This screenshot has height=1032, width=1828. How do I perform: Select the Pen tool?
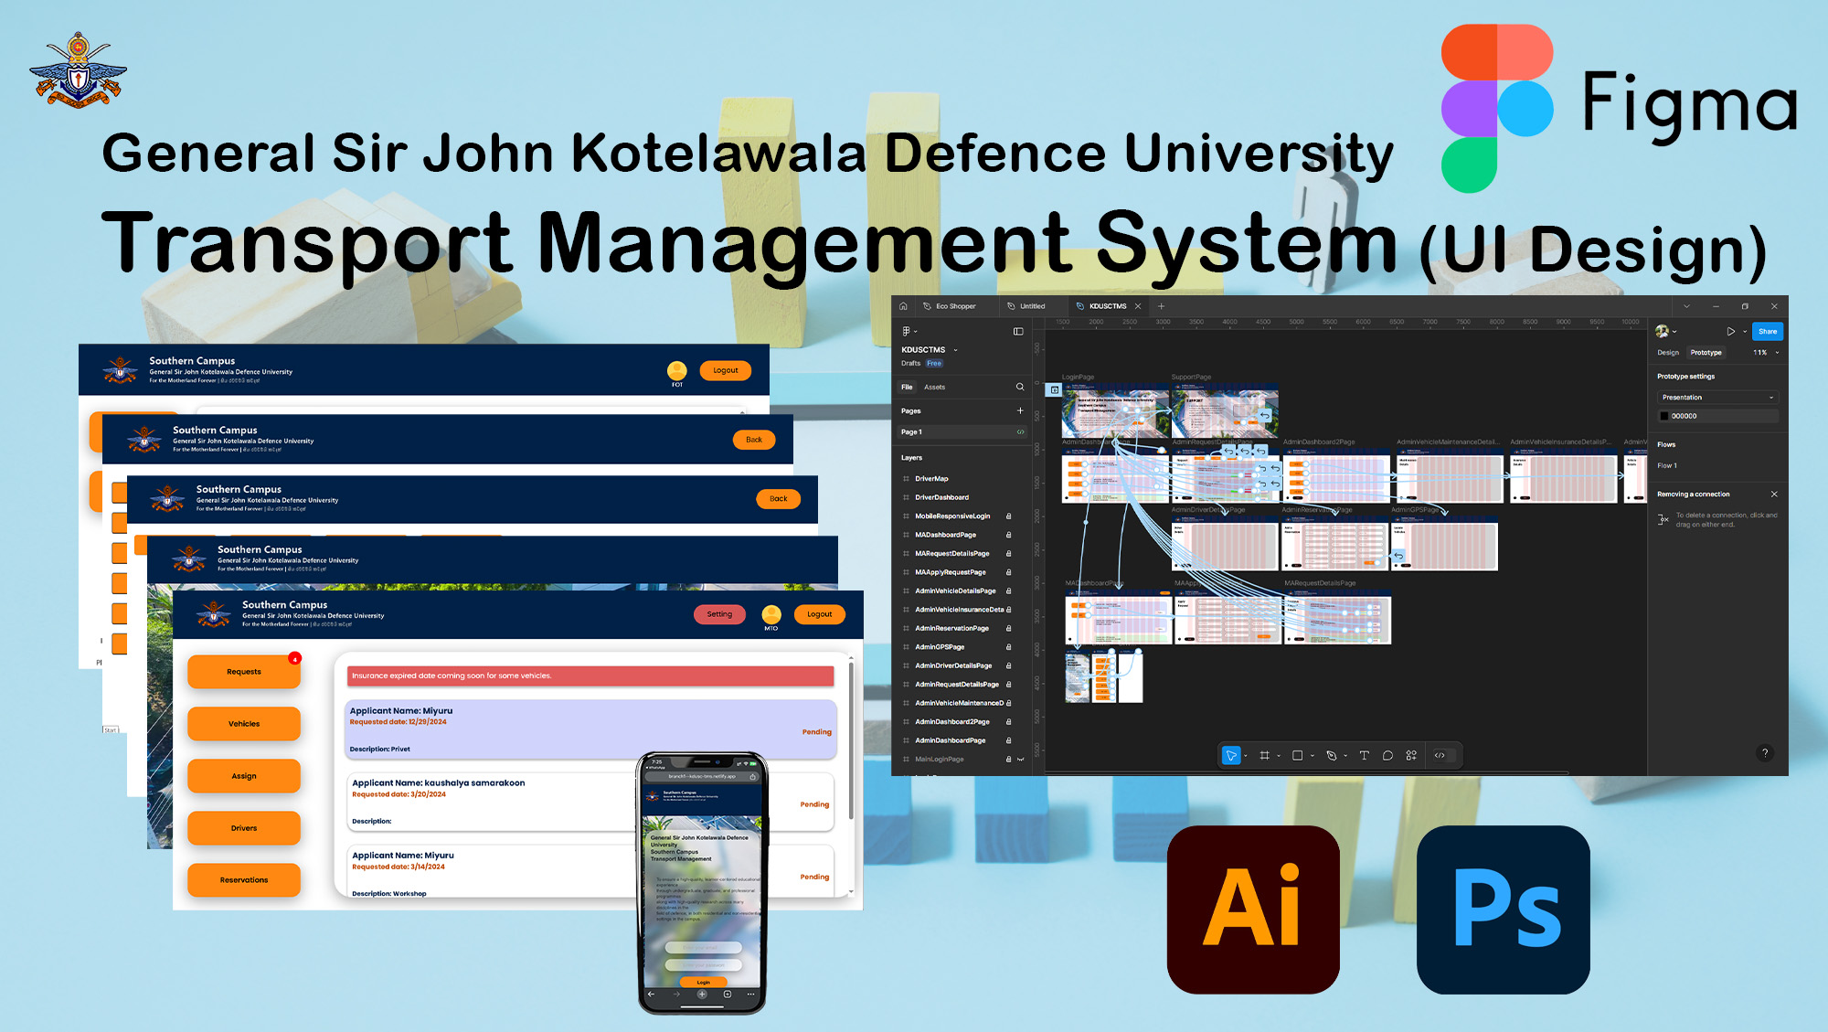click(x=1331, y=755)
